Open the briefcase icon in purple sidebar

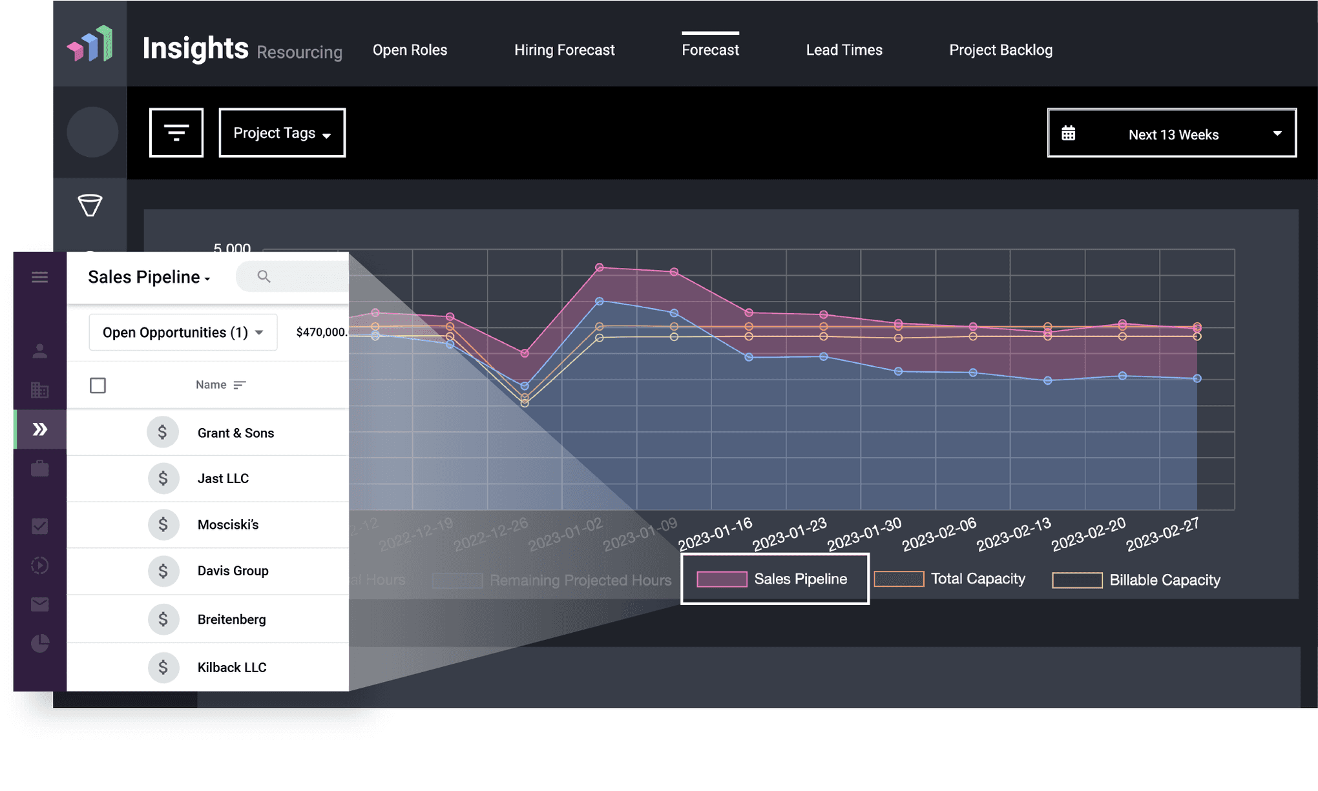click(x=39, y=468)
